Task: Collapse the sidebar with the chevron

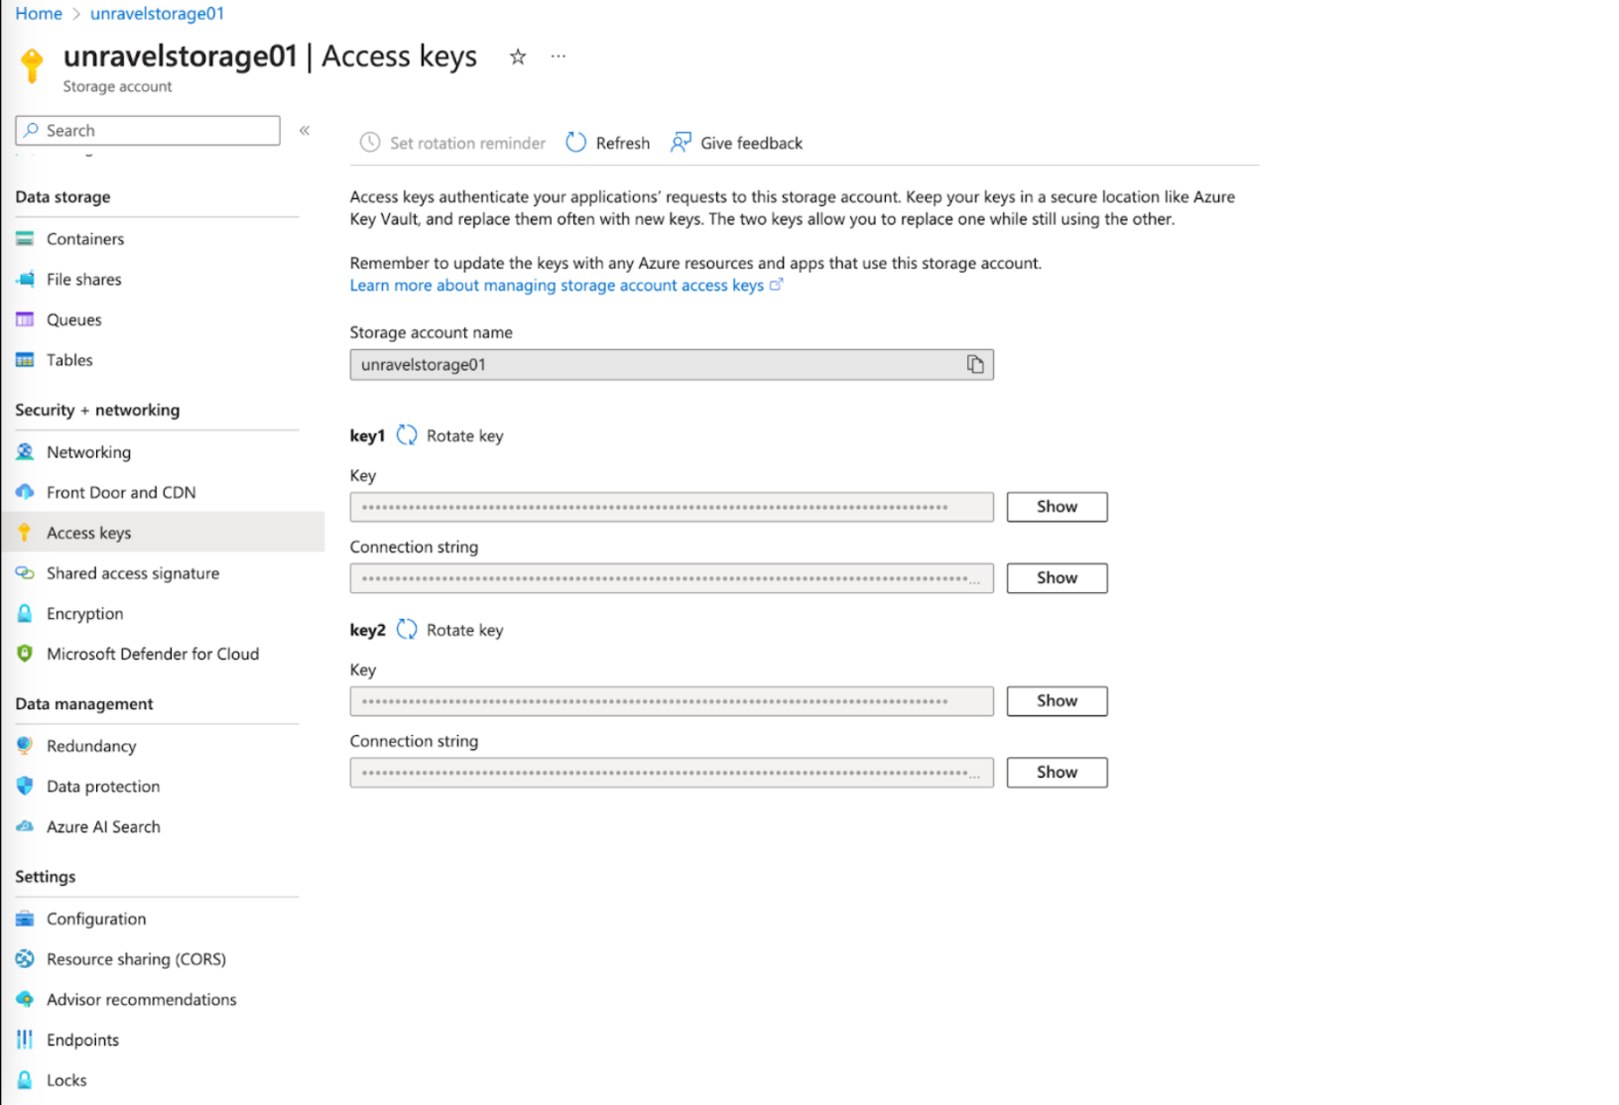Action: click(x=305, y=130)
